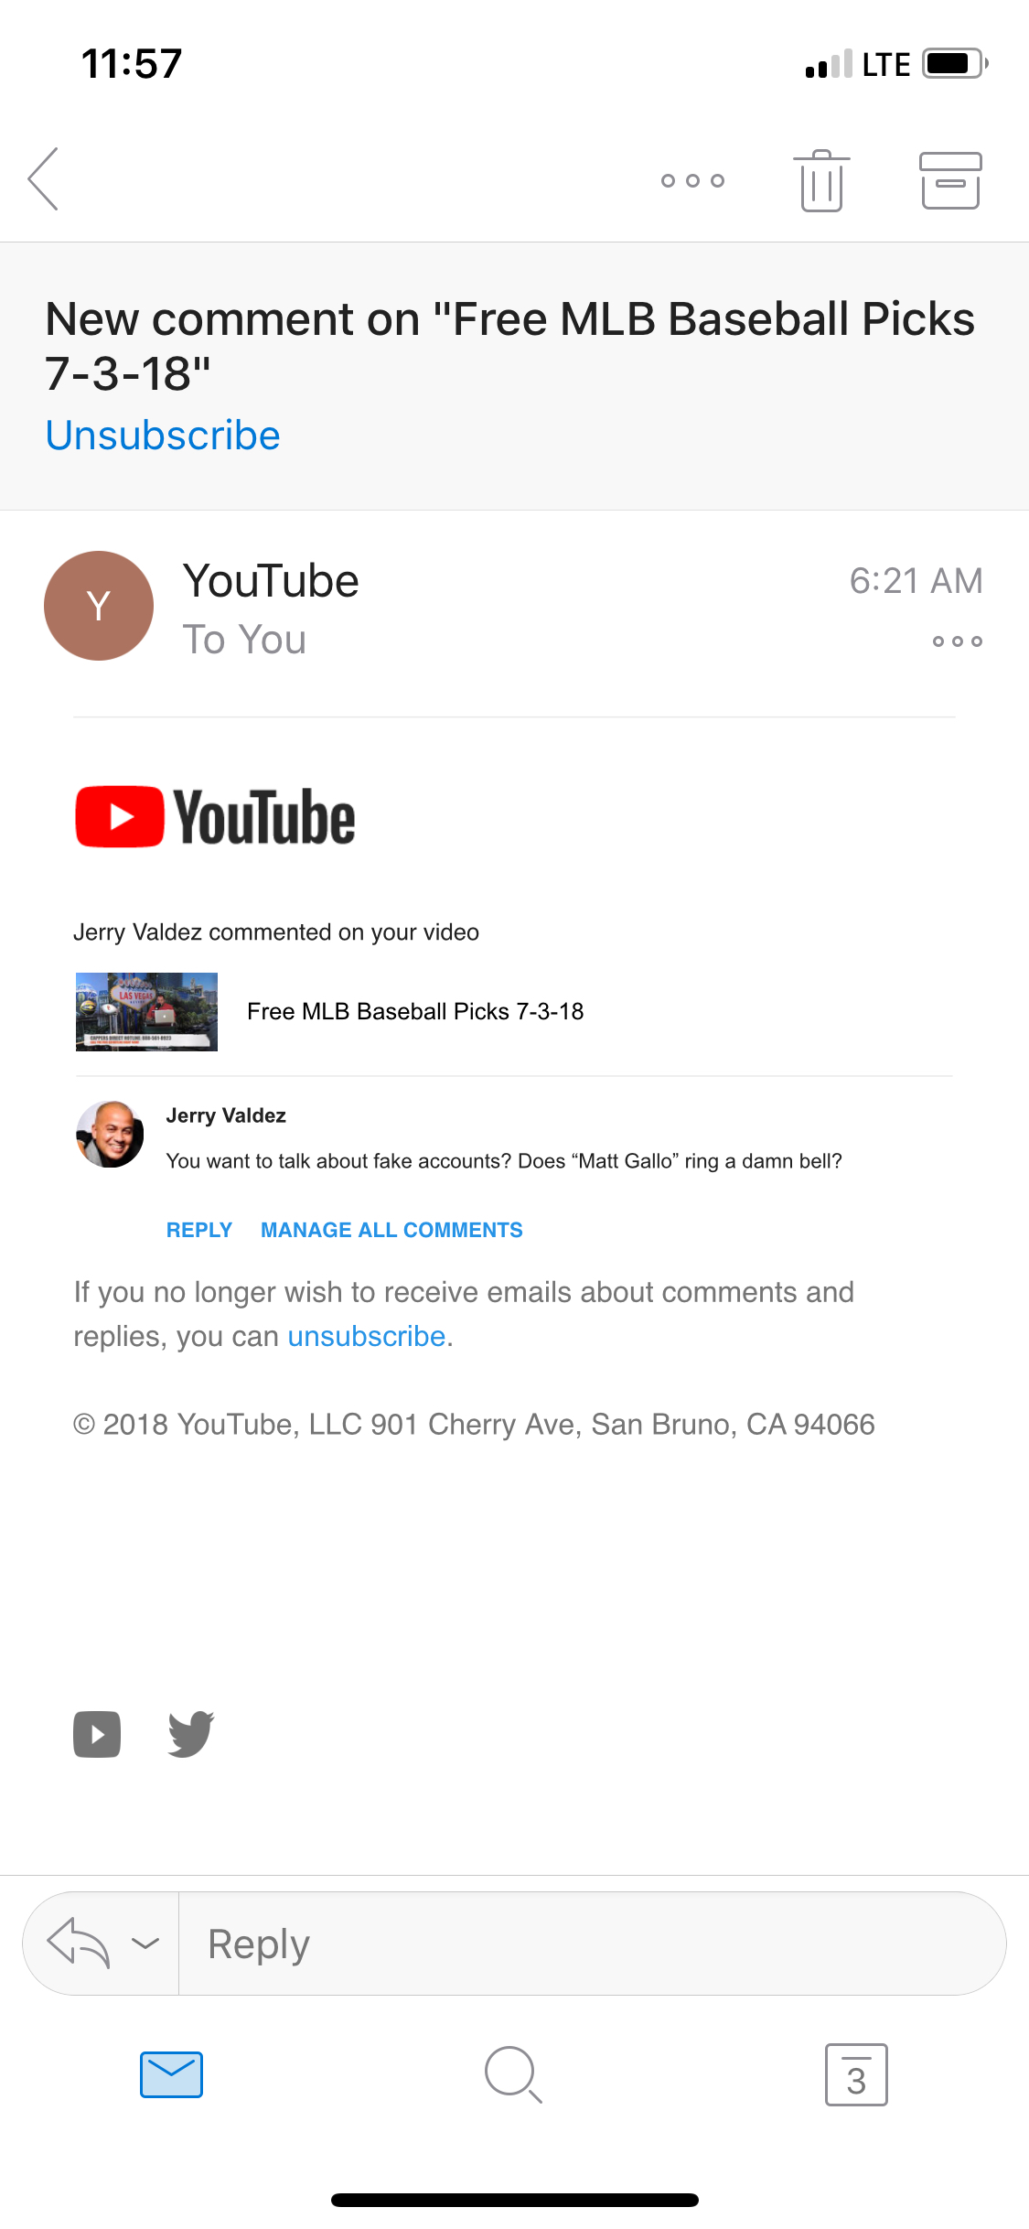This screenshot has height=2229, width=1029.
Task: Open the Twitter bird icon in footer
Action: click(191, 1734)
